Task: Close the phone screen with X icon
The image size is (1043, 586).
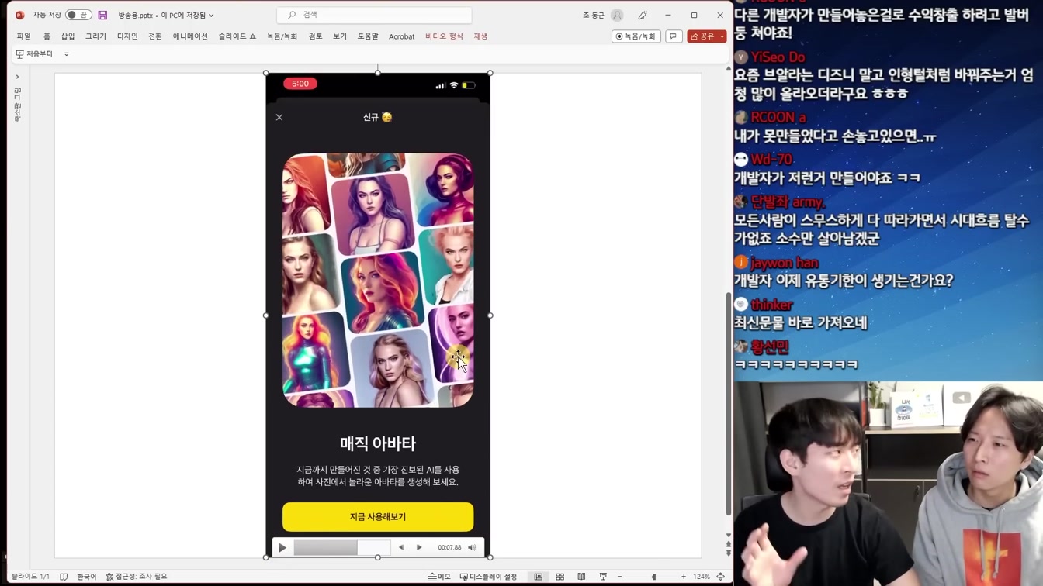Action: click(x=279, y=117)
